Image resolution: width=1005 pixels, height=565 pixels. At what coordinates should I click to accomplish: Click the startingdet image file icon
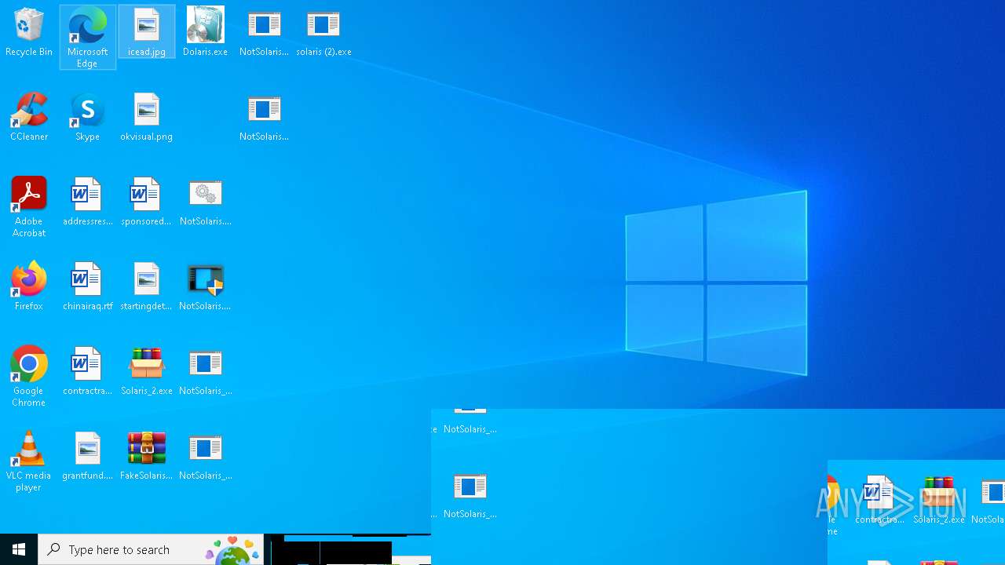click(147, 287)
